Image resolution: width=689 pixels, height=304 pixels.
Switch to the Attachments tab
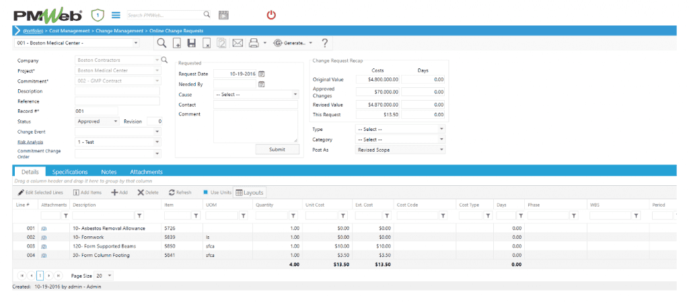click(x=146, y=172)
